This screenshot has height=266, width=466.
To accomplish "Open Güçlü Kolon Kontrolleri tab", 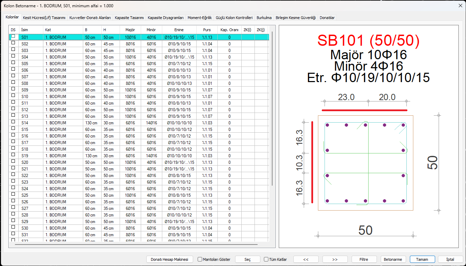I will click(x=234, y=17).
